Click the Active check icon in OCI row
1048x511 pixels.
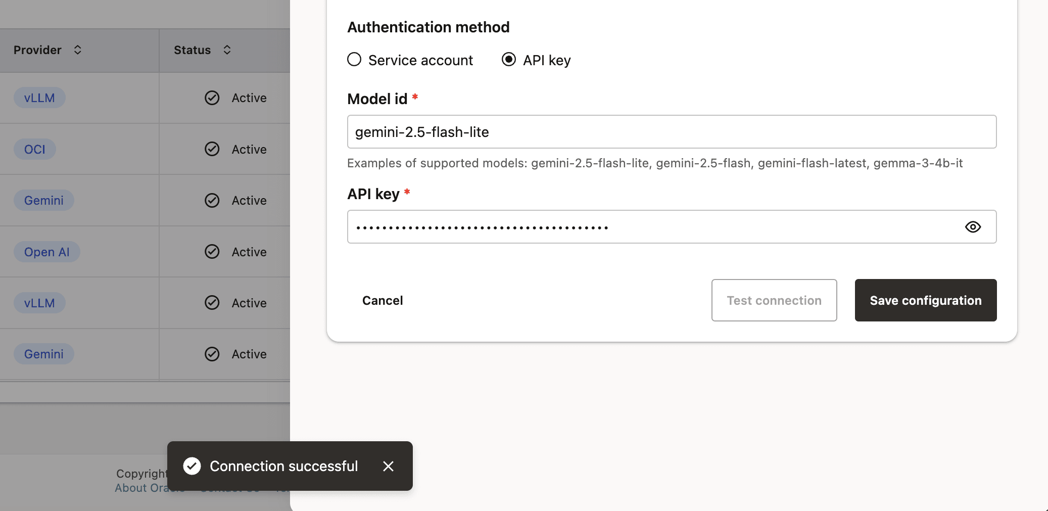pyautogui.click(x=212, y=149)
